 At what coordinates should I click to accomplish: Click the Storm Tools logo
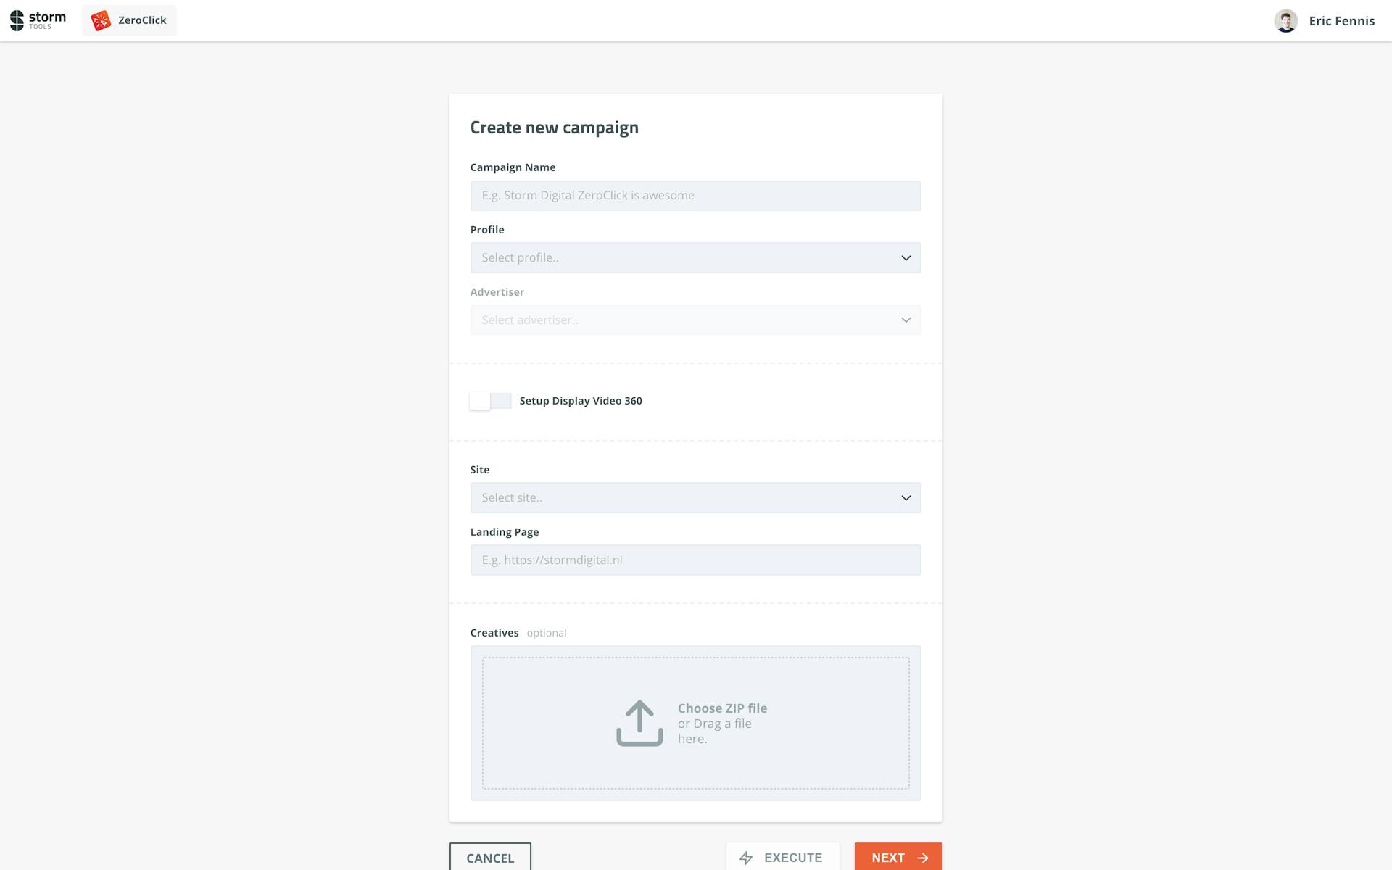[38, 20]
